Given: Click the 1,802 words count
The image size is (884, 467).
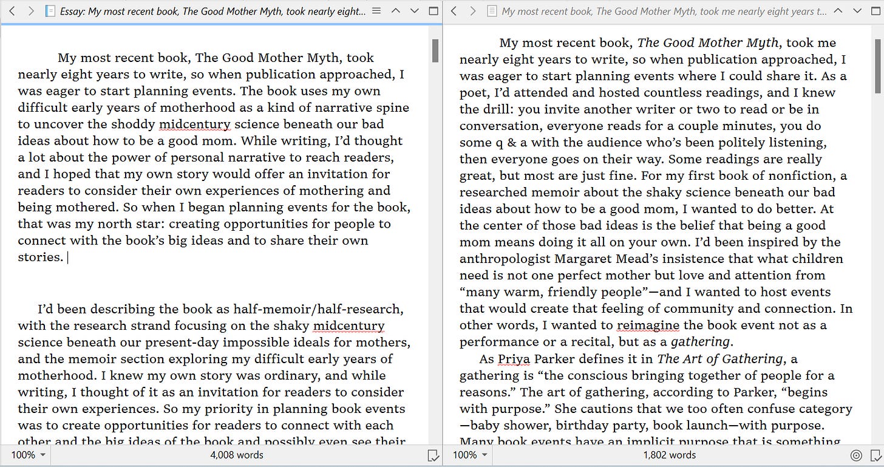Looking at the screenshot, I should (669, 455).
